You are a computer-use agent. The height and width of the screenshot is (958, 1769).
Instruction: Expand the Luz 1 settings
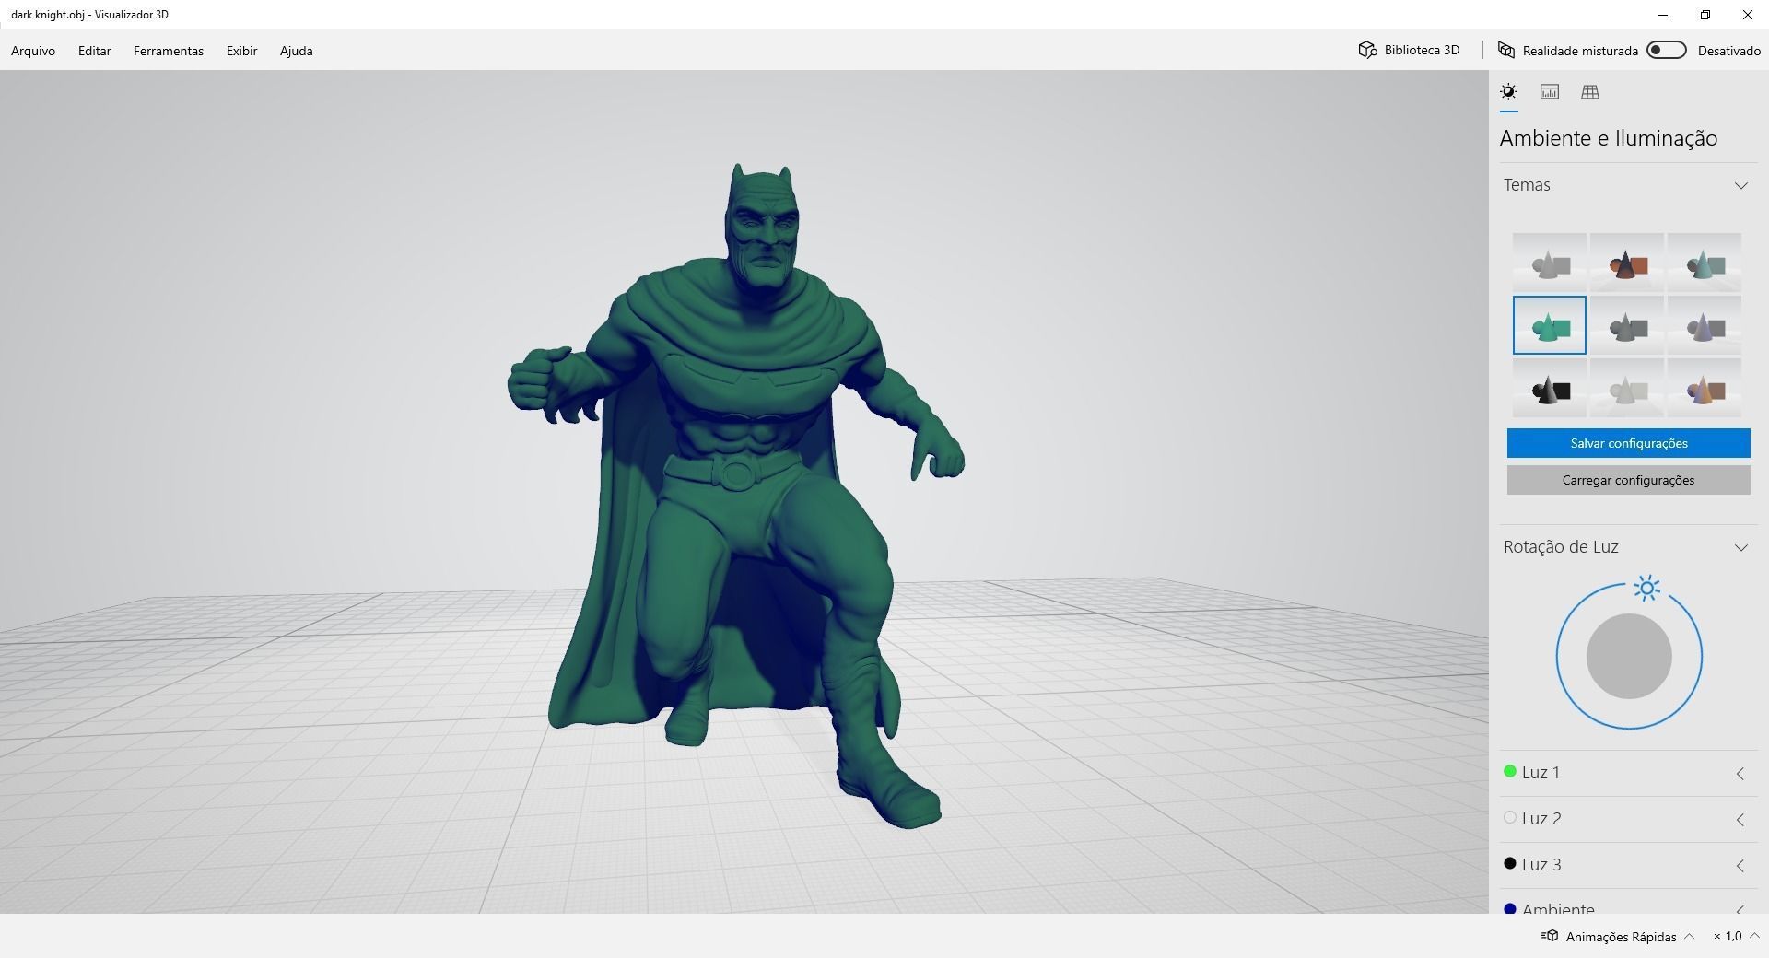(x=1740, y=774)
